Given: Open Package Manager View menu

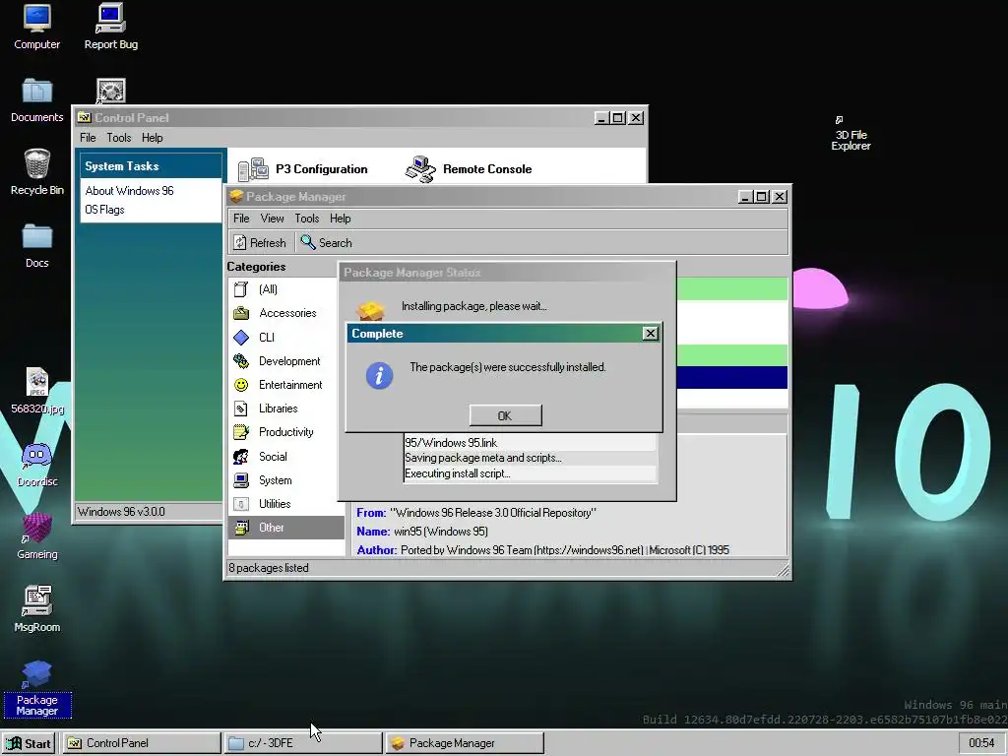Looking at the screenshot, I should (x=272, y=219).
